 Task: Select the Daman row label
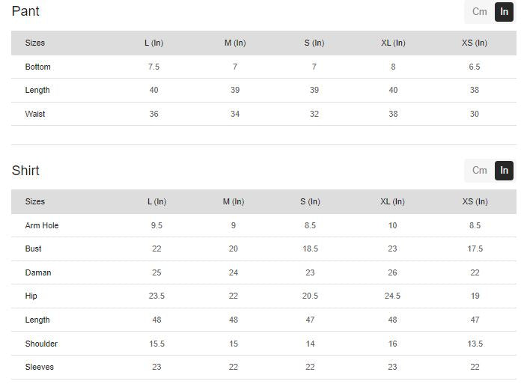click(x=38, y=272)
